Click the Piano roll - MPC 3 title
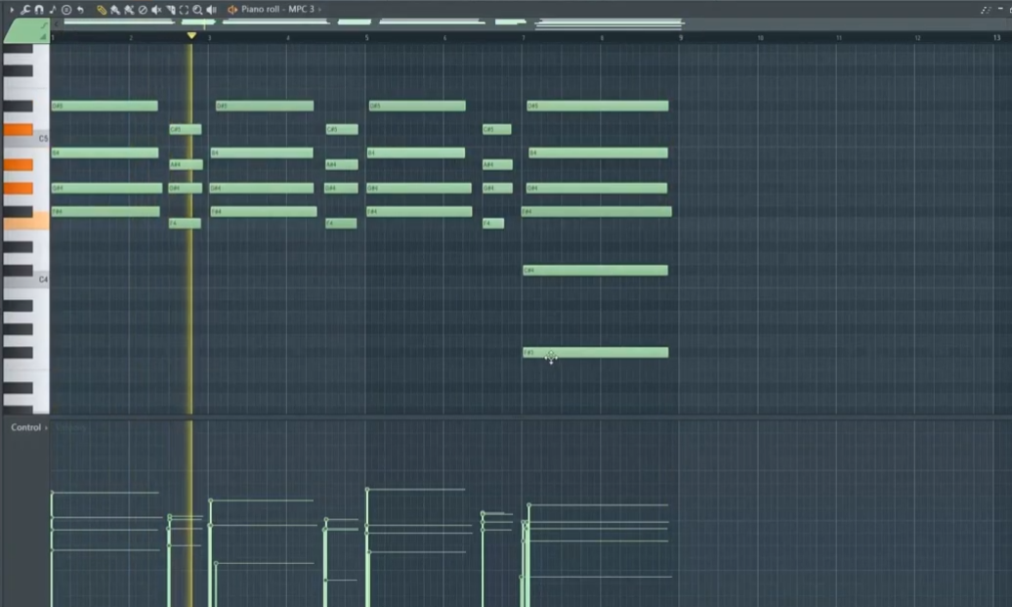Viewport: 1012px width, 607px height. point(277,9)
